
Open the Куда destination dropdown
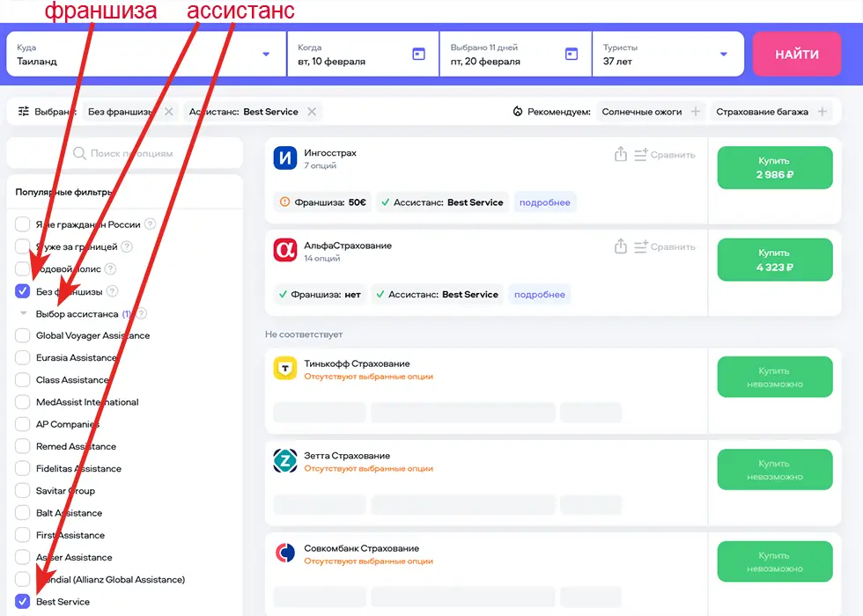tap(266, 55)
